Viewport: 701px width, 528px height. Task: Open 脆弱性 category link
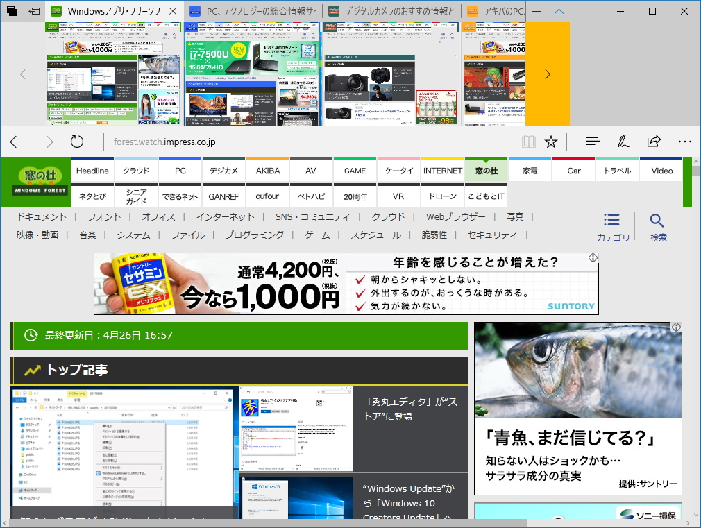(434, 235)
